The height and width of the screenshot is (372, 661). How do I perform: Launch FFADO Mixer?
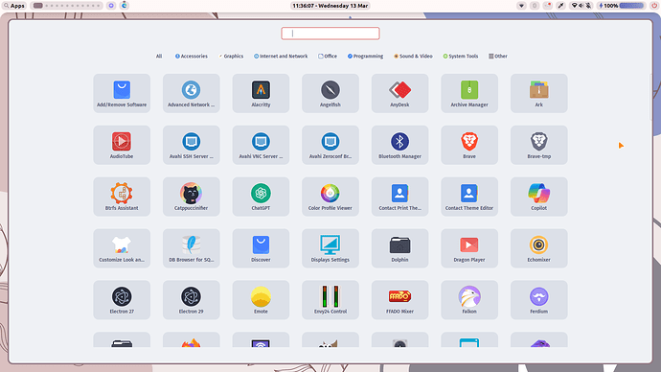399,300
